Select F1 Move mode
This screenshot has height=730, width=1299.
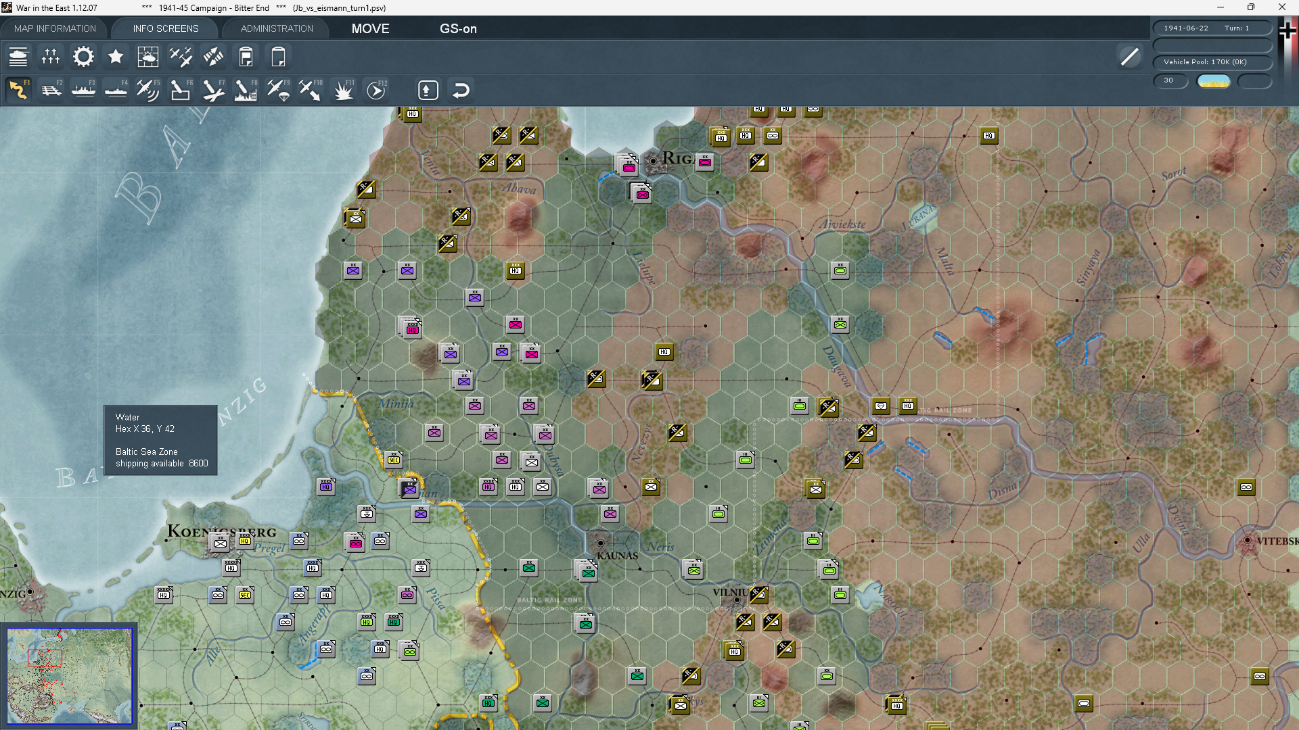pyautogui.click(x=18, y=90)
